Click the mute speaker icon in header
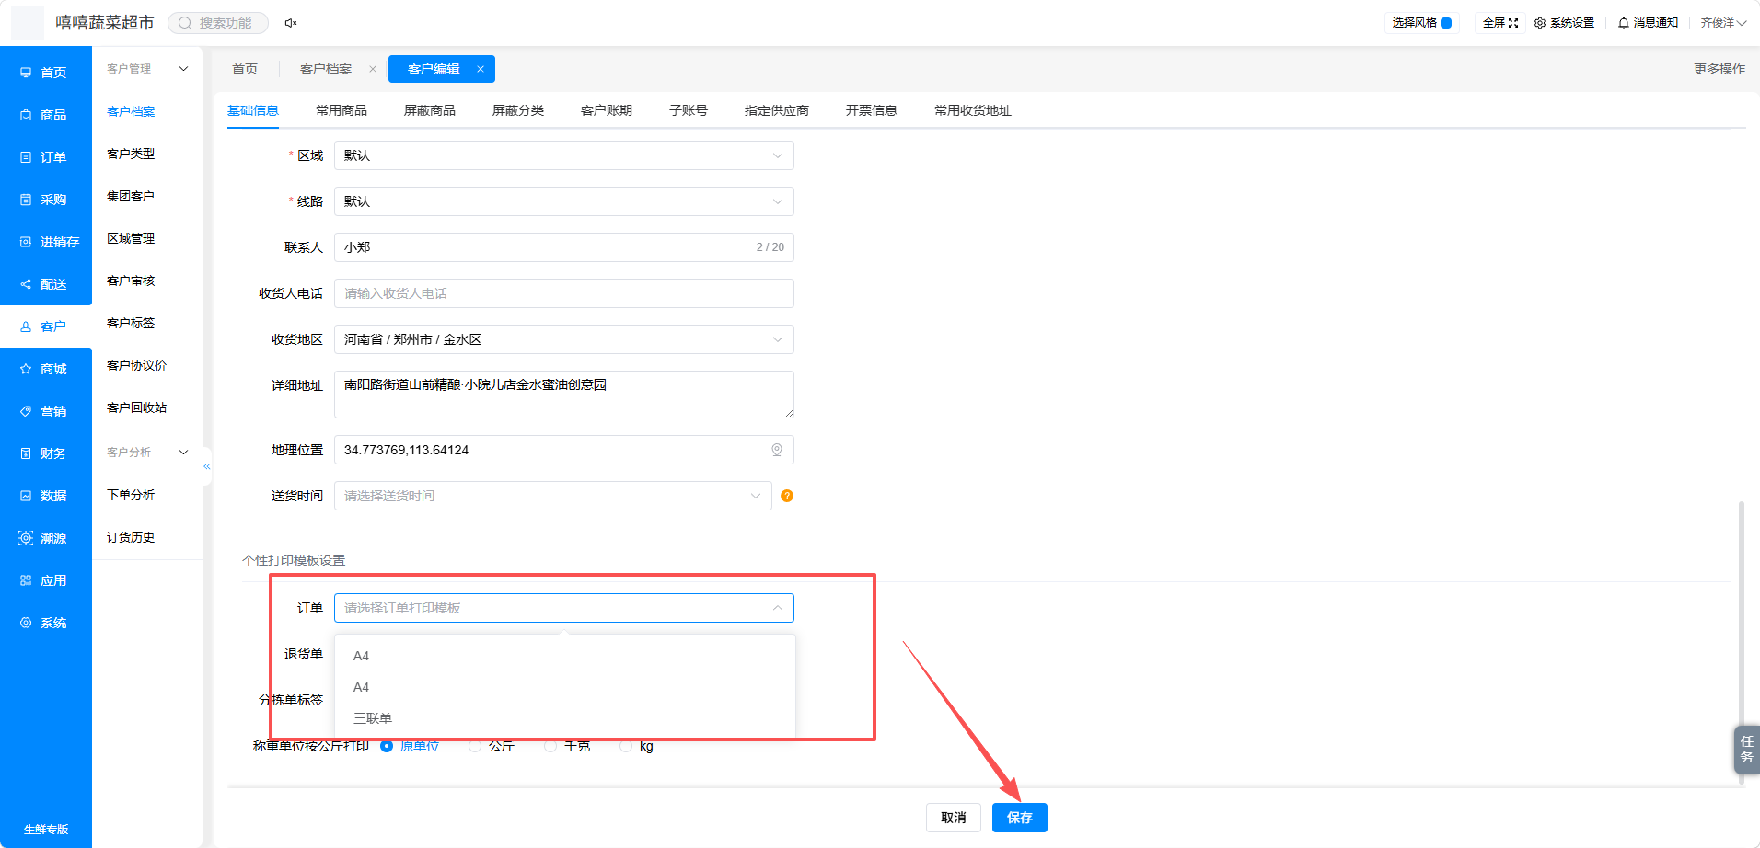Viewport: 1760px width, 848px height. coord(291,23)
